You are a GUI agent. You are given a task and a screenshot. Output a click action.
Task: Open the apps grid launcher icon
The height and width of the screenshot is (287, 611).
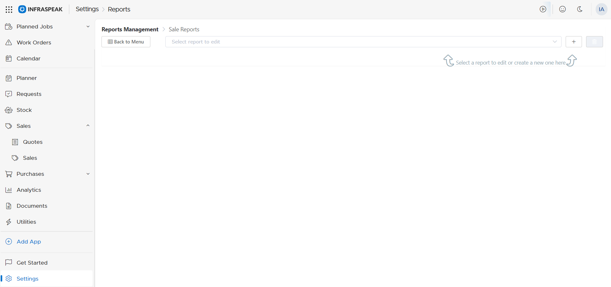click(9, 9)
